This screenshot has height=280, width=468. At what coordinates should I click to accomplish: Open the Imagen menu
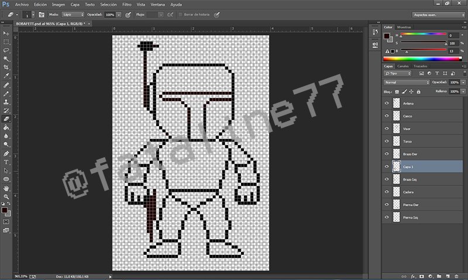[x=58, y=5]
